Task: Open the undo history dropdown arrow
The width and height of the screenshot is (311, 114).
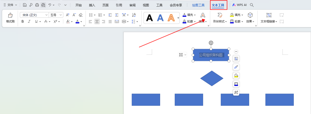Action: tap(54, 5)
